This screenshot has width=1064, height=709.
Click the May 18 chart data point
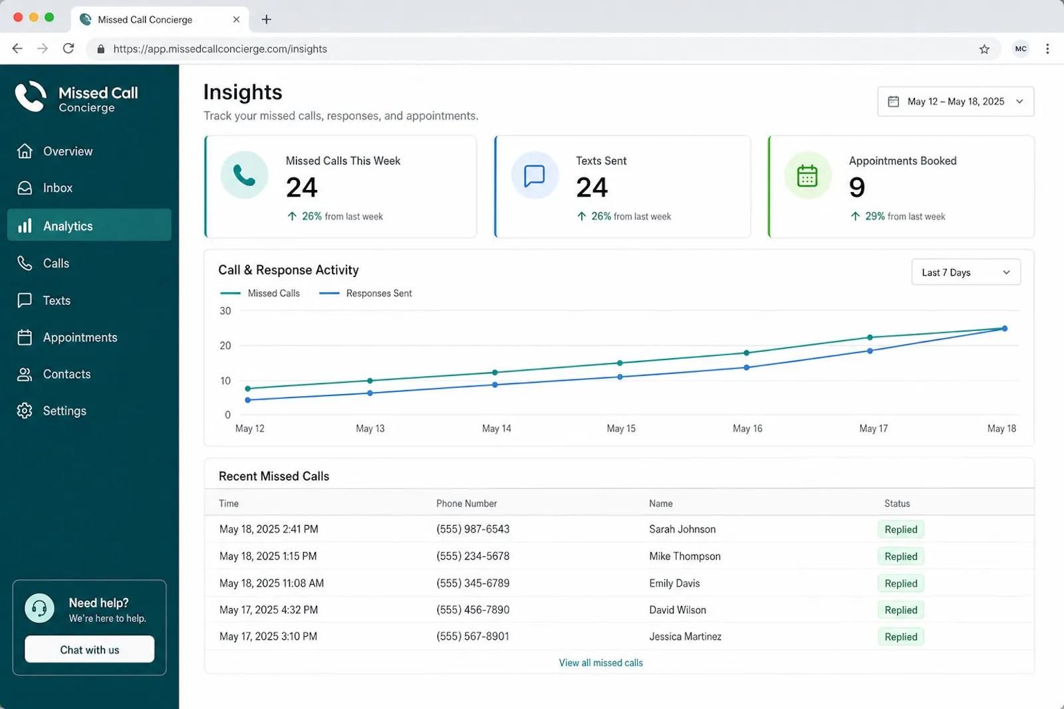coord(1004,328)
